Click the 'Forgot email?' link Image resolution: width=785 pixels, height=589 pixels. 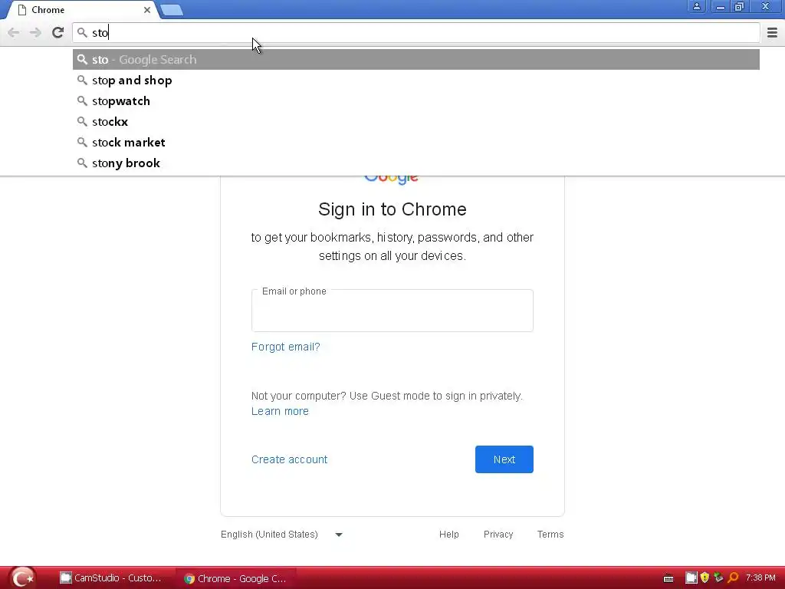[285, 347]
